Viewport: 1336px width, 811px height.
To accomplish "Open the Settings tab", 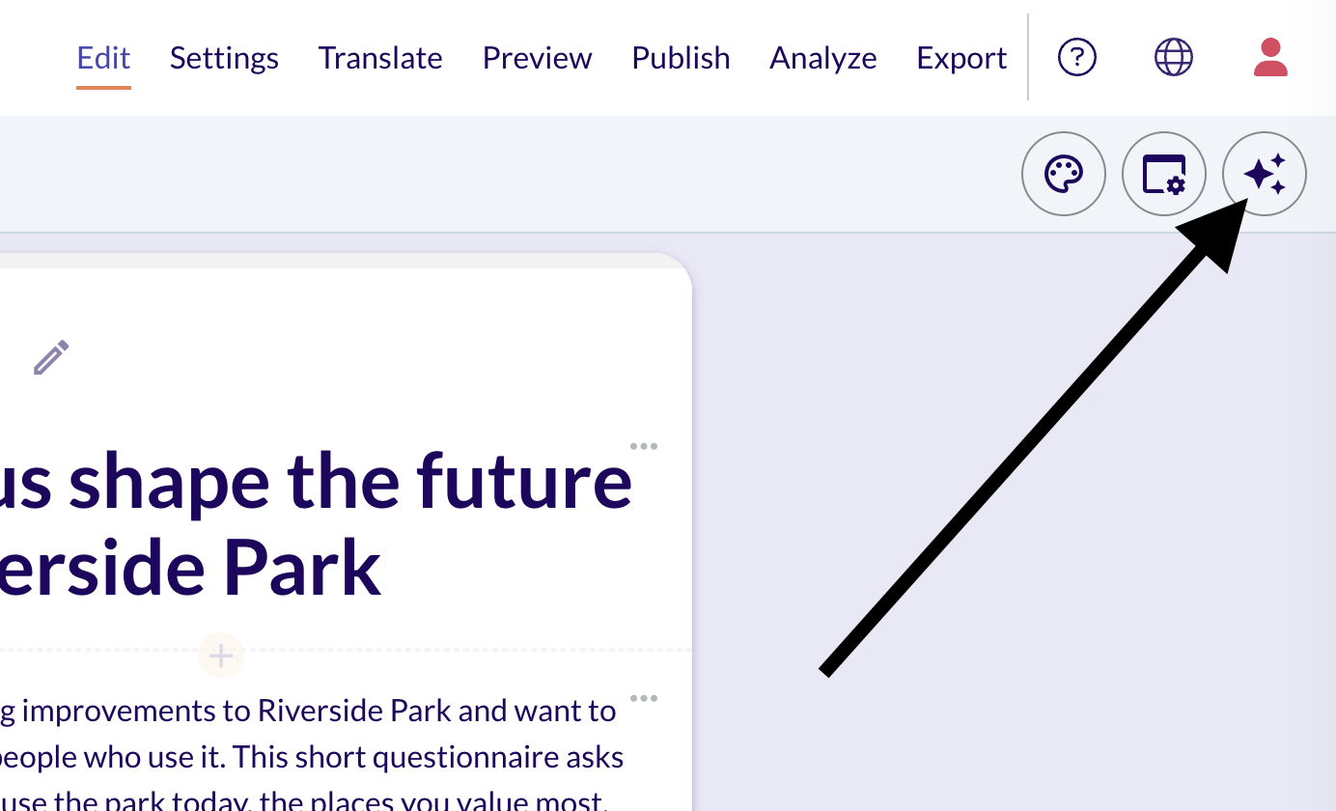I will [224, 58].
